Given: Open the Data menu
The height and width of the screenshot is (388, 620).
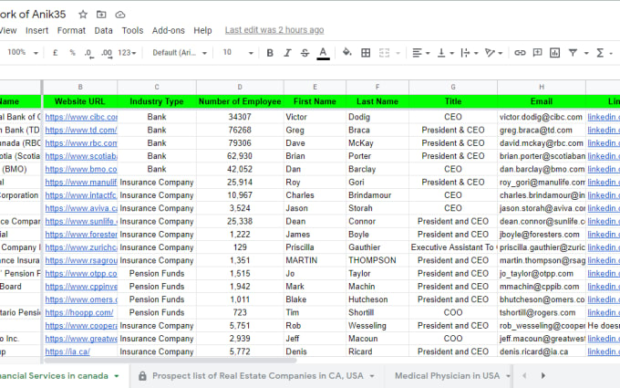Looking at the screenshot, I should click(x=103, y=30).
